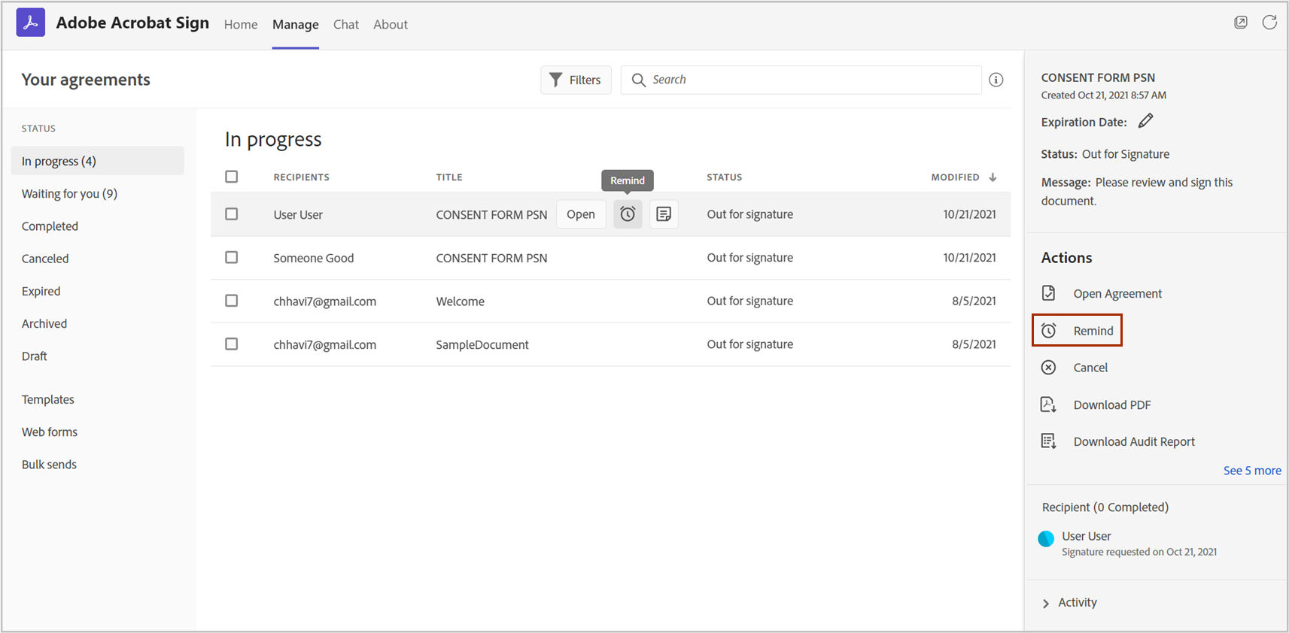This screenshot has height=633, width=1289.
Task: Expand the Activity section
Action: [1069, 603]
